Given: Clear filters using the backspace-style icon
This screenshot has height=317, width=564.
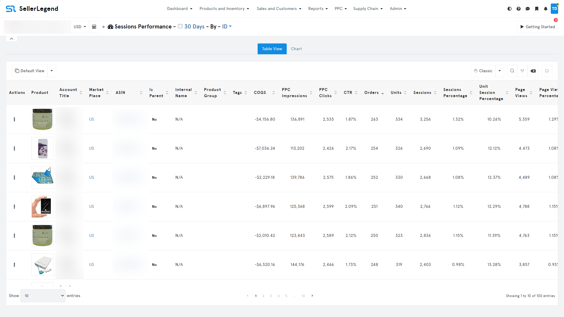Looking at the screenshot, I should tap(533, 71).
